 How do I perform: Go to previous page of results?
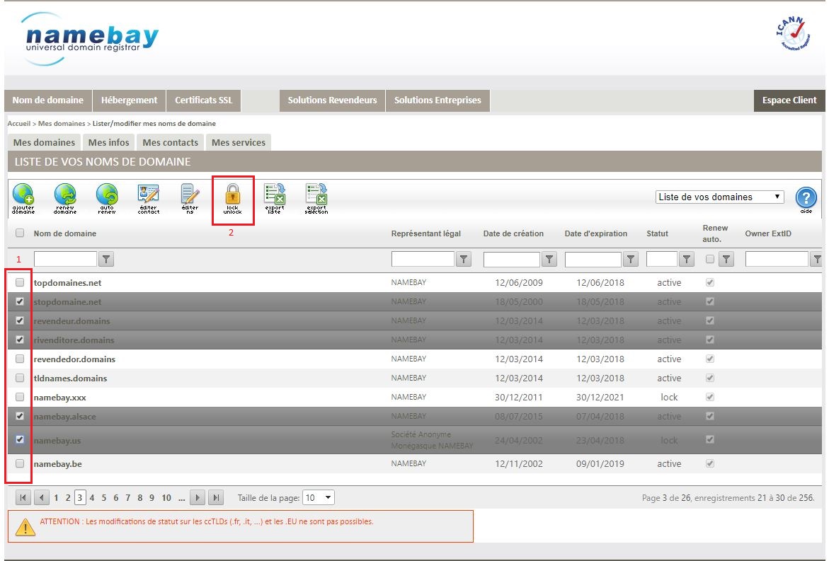point(41,497)
